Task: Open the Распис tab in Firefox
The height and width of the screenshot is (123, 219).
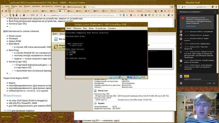Action: (x=140, y=11)
